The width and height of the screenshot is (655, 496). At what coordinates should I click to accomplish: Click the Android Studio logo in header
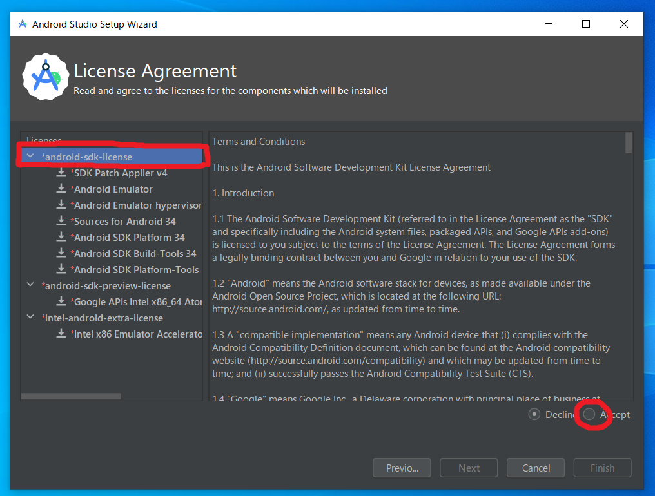coord(46,77)
